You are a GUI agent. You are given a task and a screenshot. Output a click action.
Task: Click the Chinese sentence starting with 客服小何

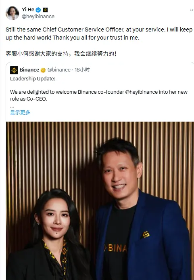coord(61,54)
